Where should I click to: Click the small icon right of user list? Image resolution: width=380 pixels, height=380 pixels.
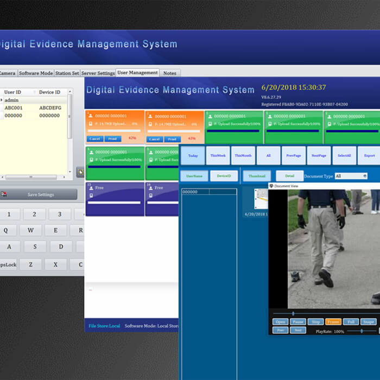80,172
